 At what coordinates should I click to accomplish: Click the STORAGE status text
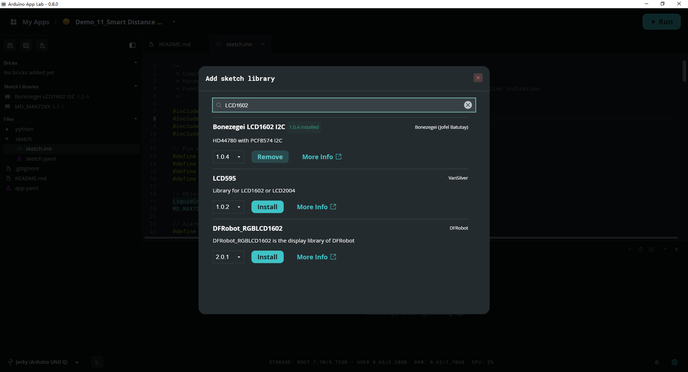pos(338,362)
